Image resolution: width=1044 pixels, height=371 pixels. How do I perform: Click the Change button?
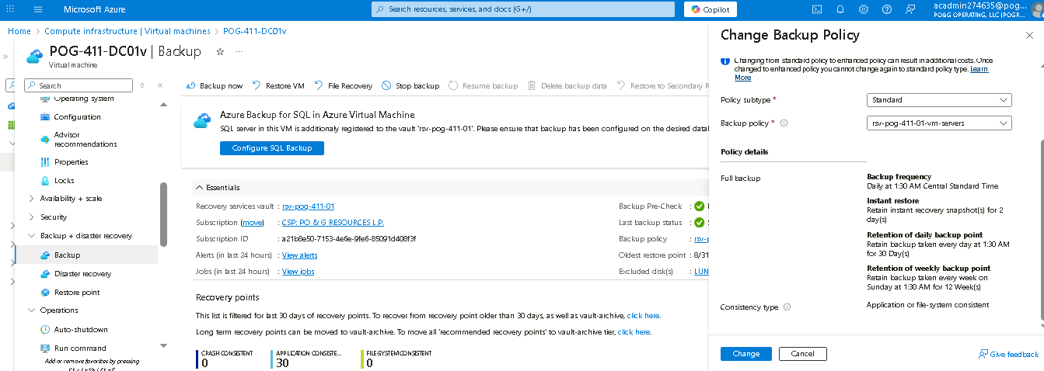point(745,354)
